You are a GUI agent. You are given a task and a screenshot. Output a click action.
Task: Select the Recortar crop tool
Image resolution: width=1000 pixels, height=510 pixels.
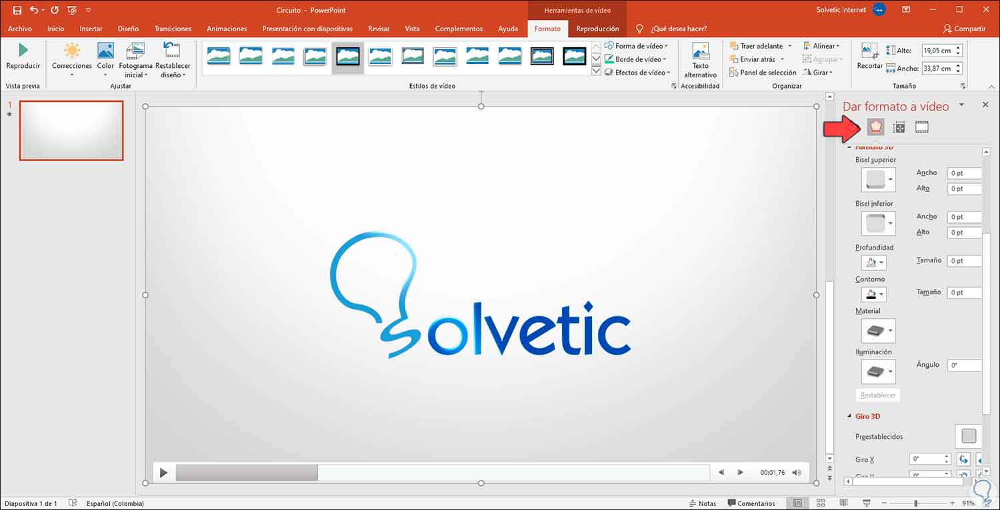point(869,57)
